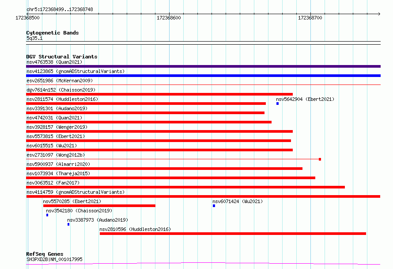Click the nsv4763538 (Quan2021) purple variant bar
The width and height of the screenshot is (393, 269).
pyautogui.click(x=203, y=66)
